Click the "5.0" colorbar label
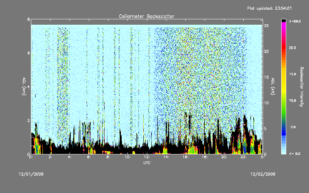Screen dimensions: 309x193 293,127
